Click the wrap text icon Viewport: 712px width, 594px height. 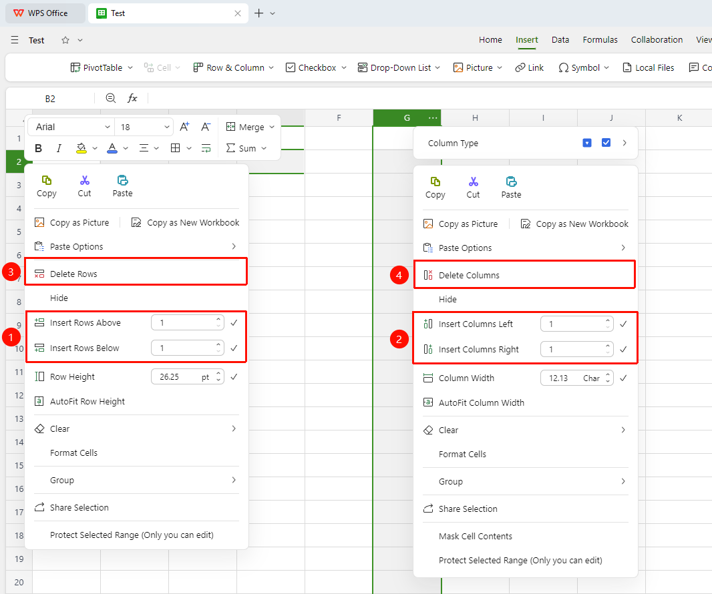(x=206, y=148)
